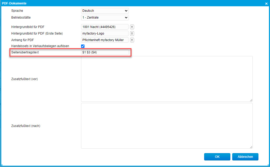
Task: Confirm with the OK button
Action: [x=217, y=157]
